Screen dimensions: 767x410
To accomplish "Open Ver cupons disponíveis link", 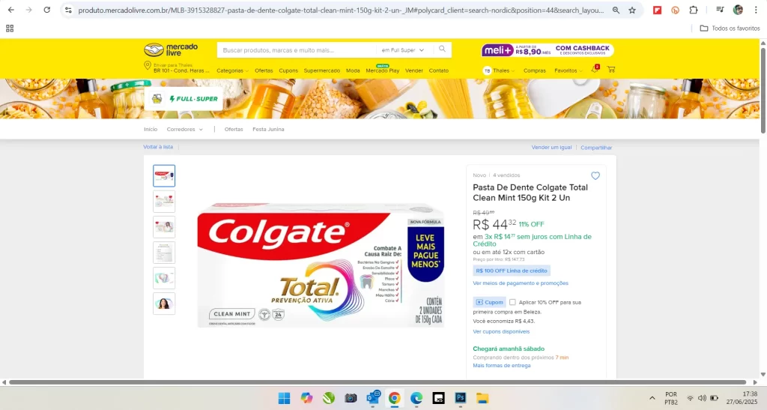I will 501,332.
